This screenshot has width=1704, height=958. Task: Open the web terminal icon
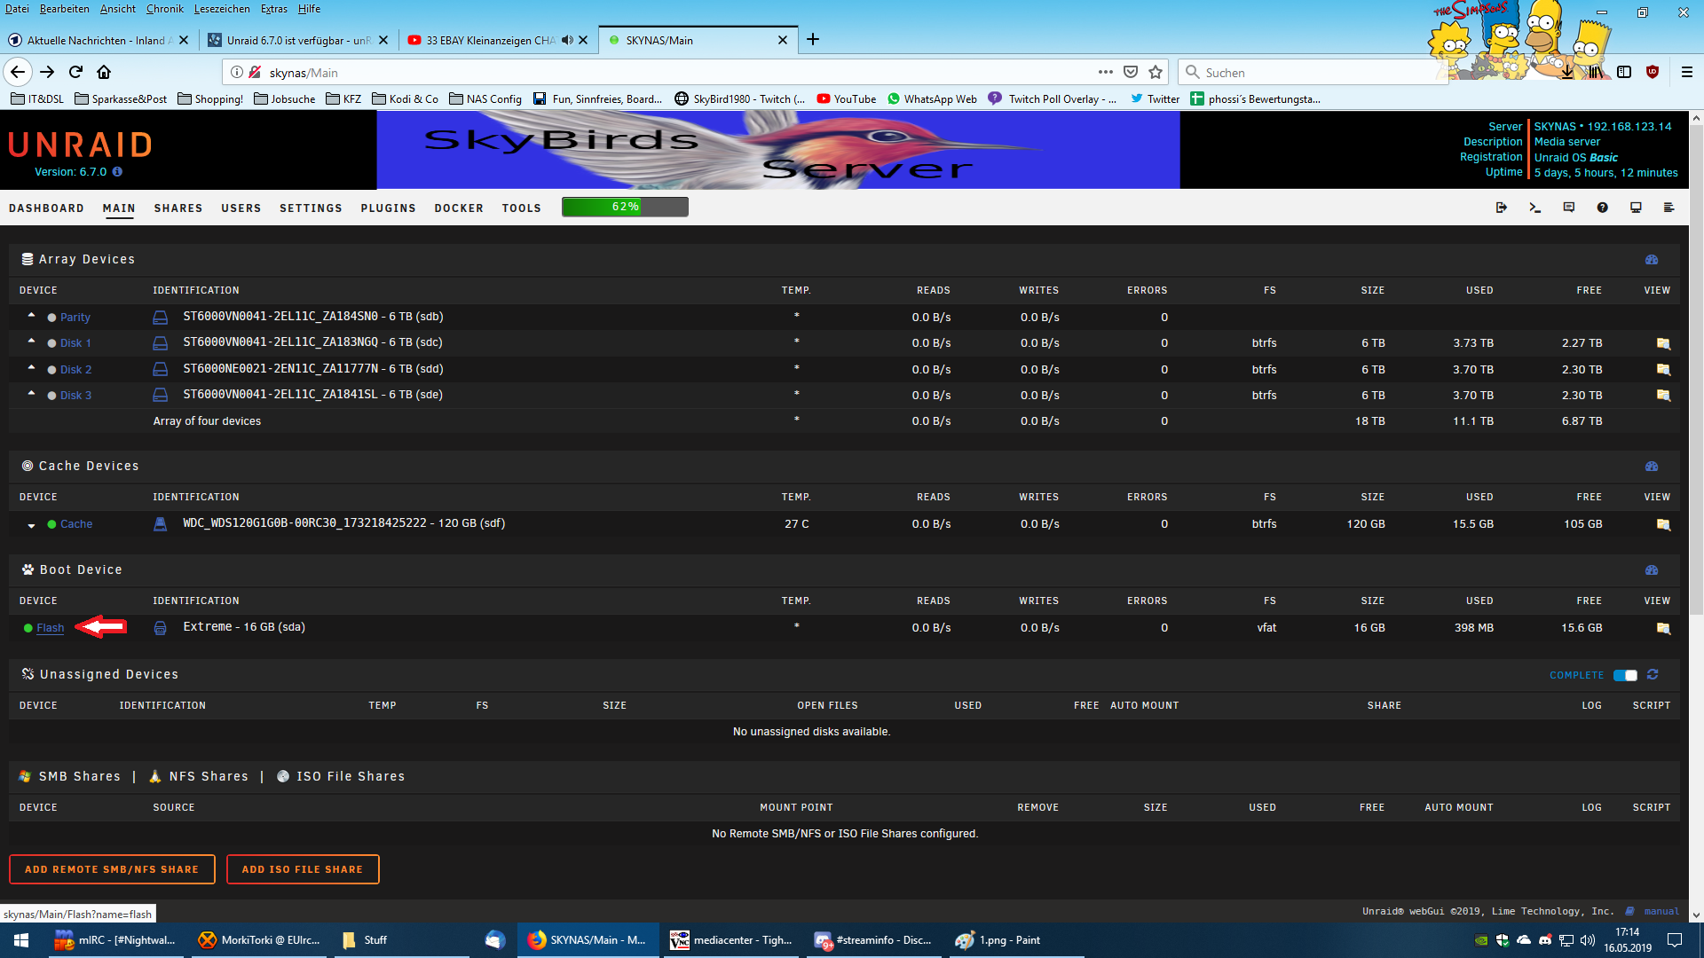pyautogui.click(x=1534, y=208)
